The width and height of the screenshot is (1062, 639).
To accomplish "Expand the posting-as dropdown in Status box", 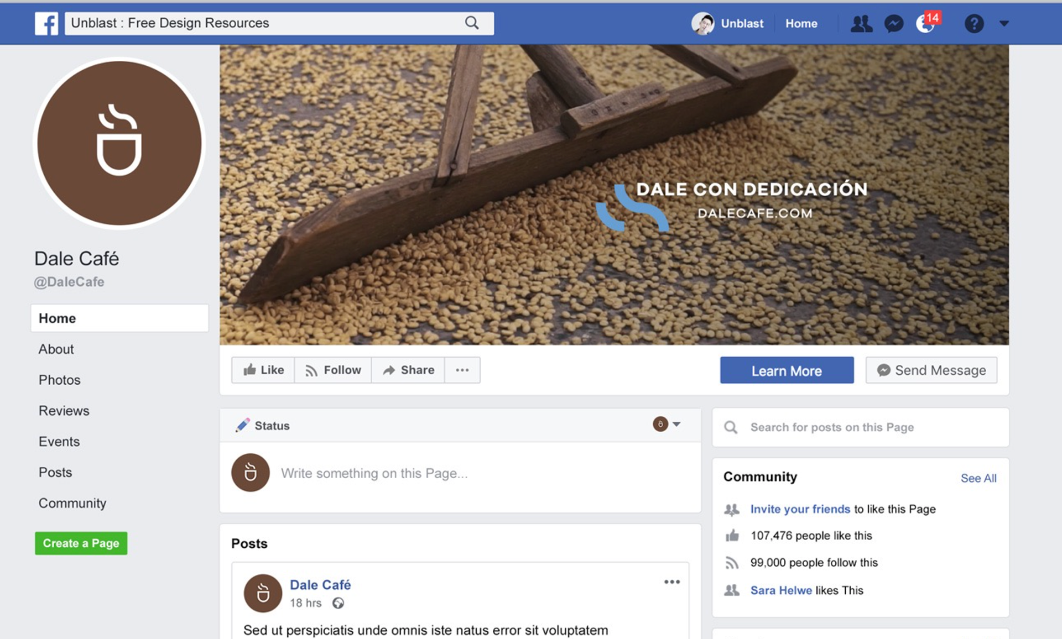I will point(667,424).
